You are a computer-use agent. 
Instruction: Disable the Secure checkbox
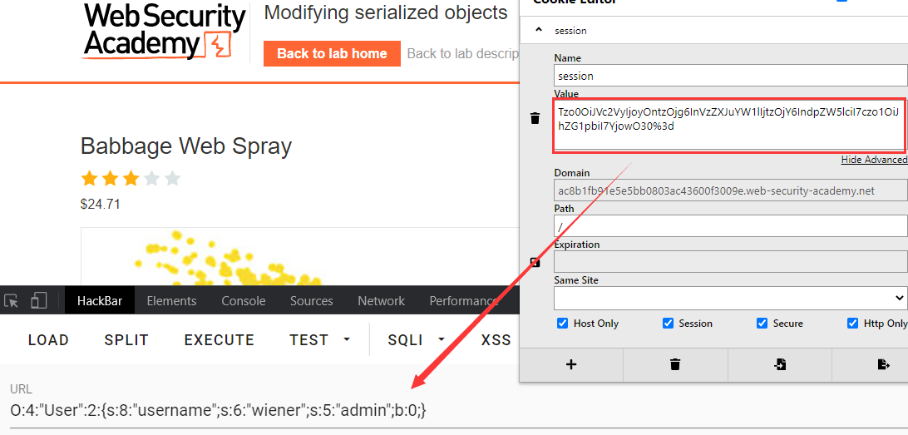[762, 324]
